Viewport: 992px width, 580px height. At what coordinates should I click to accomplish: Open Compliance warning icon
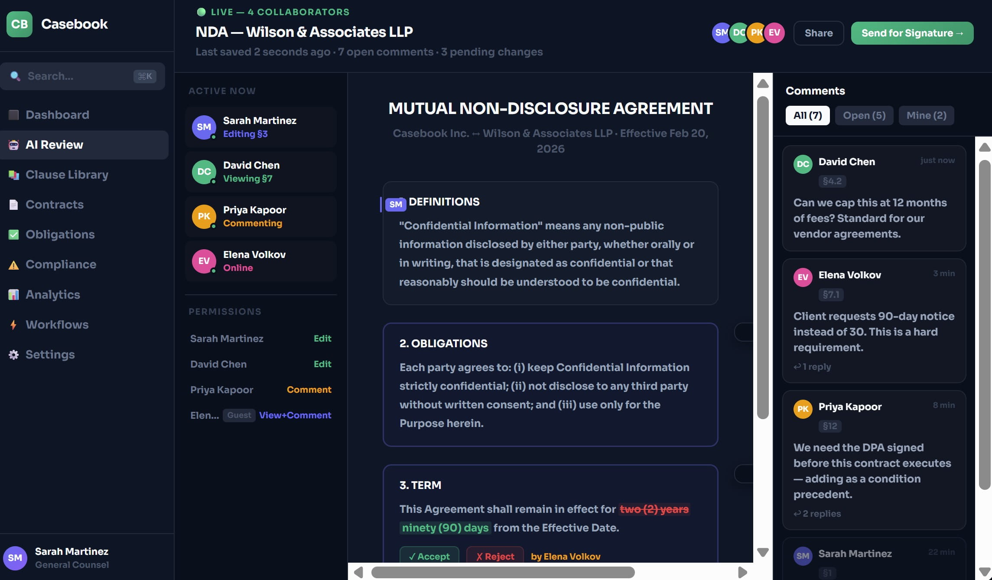pos(14,264)
